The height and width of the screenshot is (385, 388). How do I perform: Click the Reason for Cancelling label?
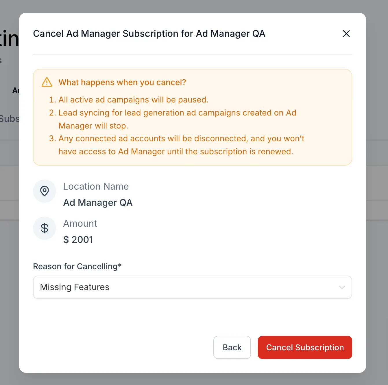click(77, 266)
